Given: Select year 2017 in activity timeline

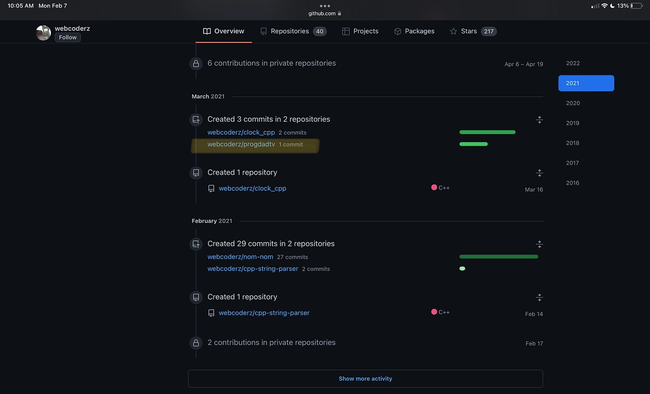Looking at the screenshot, I should pyautogui.click(x=573, y=163).
